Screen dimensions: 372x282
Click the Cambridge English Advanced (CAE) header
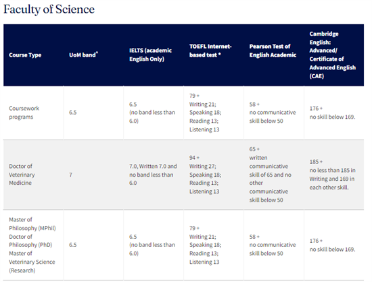click(x=332, y=55)
